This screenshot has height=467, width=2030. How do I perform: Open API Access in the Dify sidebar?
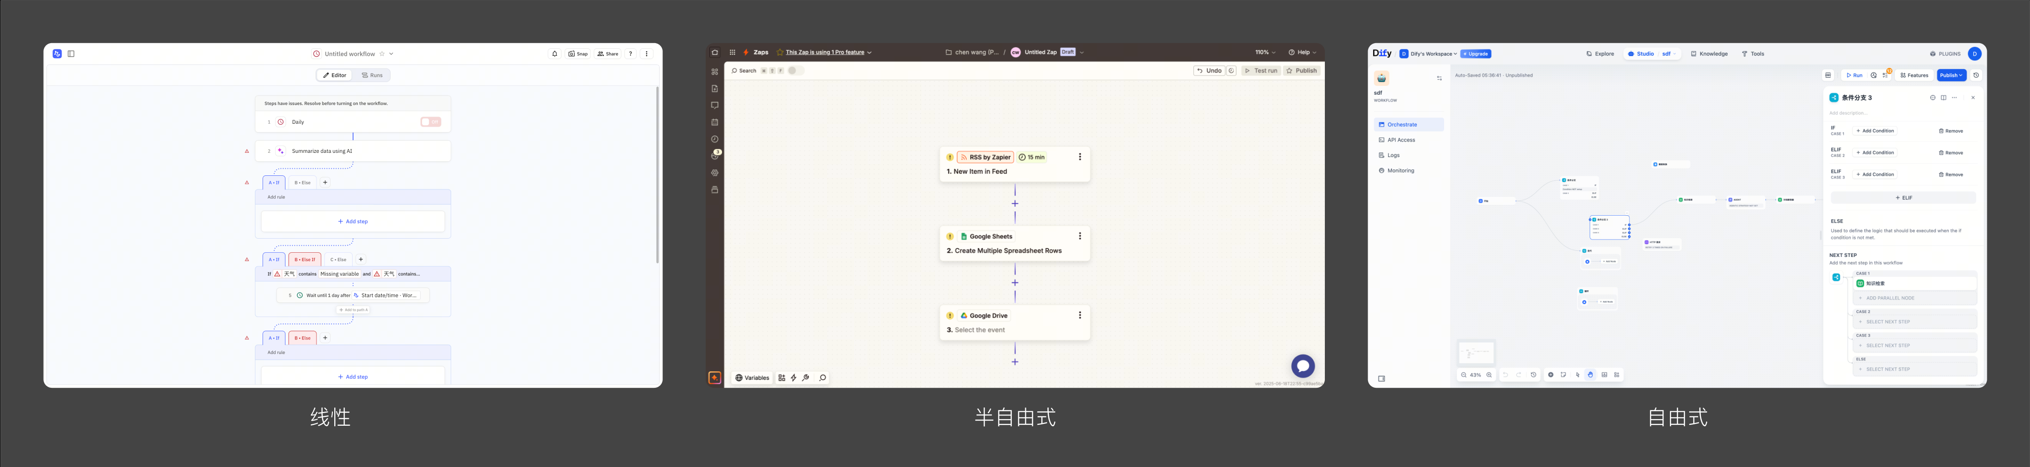[1409, 139]
